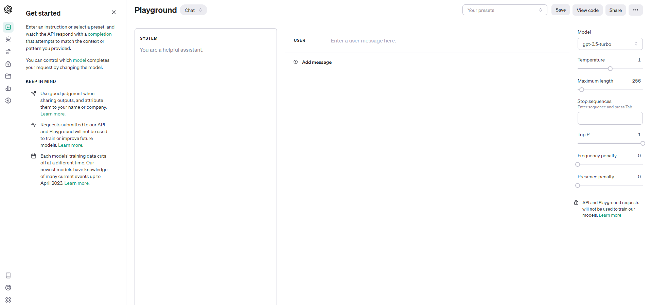Click the SYSTEM label
The height and width of the screenshot is (305, 651).
pos(148,38)
